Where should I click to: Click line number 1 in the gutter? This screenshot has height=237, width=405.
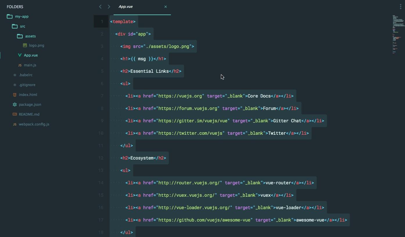pyautogui.click(x=102, y=22)
